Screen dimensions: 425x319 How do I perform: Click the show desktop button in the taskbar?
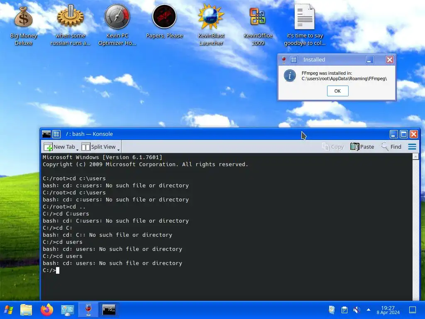click(x=413, y=310)
